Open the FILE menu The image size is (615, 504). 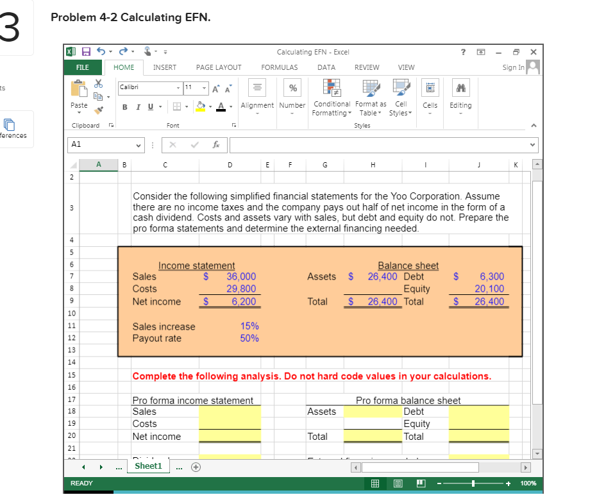83,67
